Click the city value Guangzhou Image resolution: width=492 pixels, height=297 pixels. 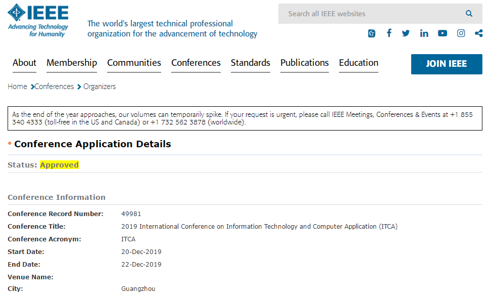pyautogui.click(x=138, y=288)
